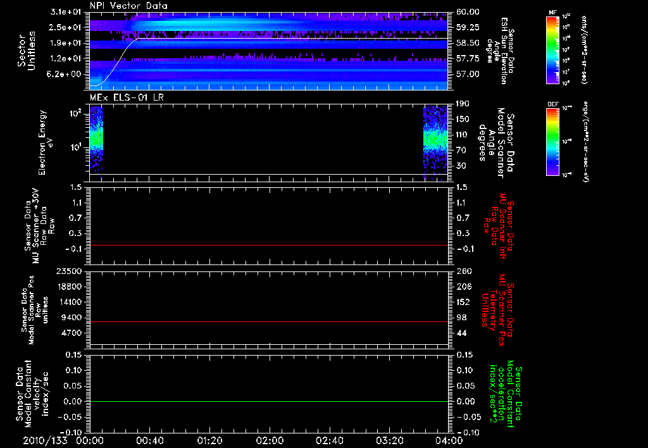
Task: Click the 'MU Scanner +30V Raw Data' axis label
Action: pos(39,226)
